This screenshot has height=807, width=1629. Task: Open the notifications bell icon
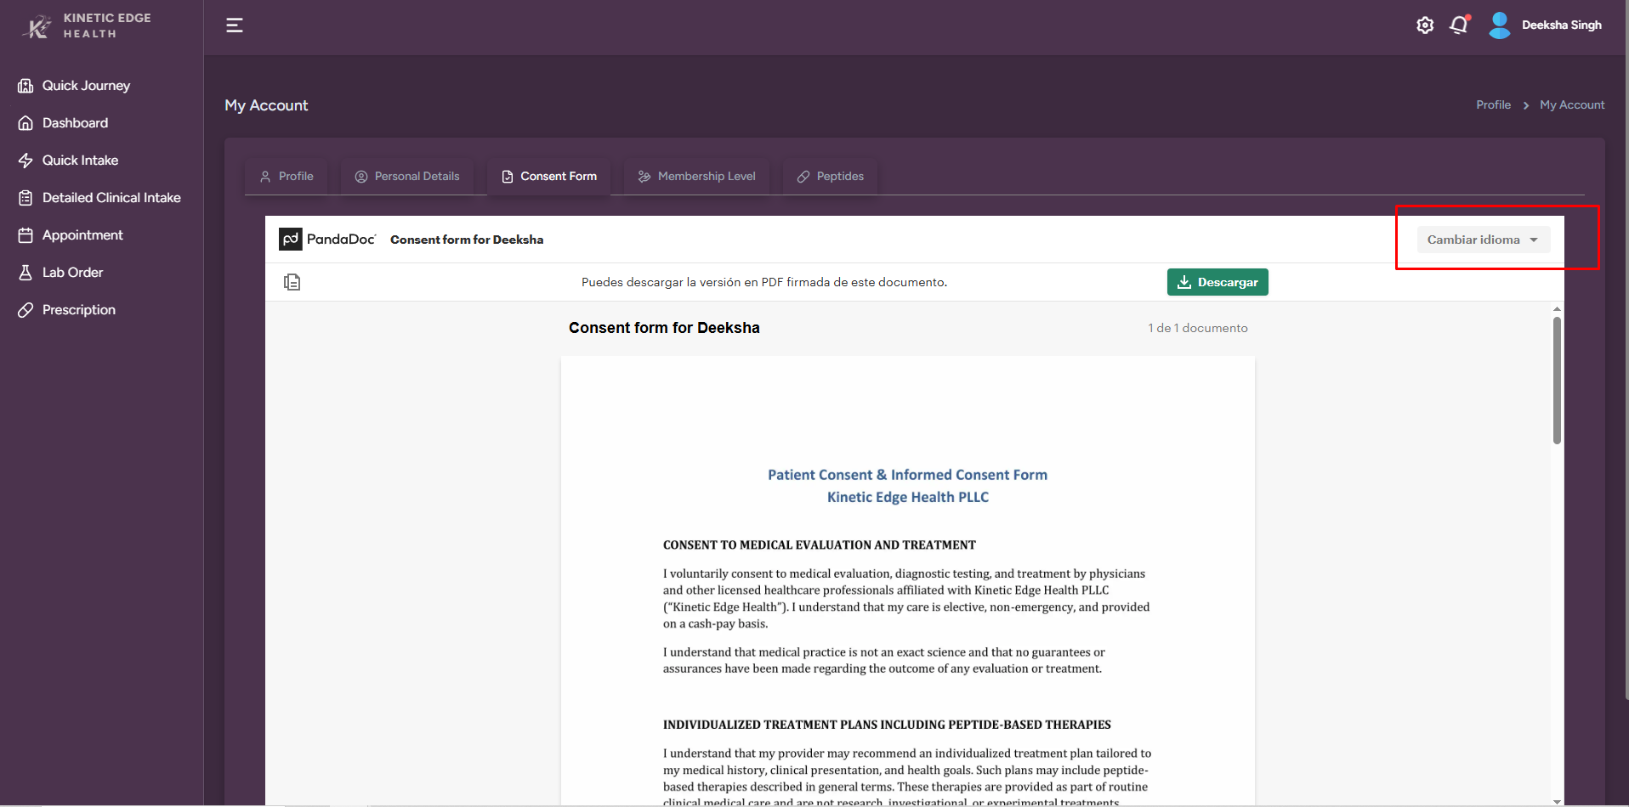1459,25
